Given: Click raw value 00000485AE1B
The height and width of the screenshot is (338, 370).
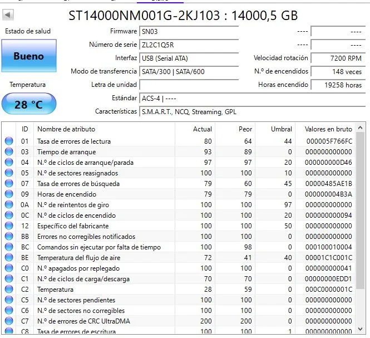Looking at the screenshot, I should [x=328, y=184].
